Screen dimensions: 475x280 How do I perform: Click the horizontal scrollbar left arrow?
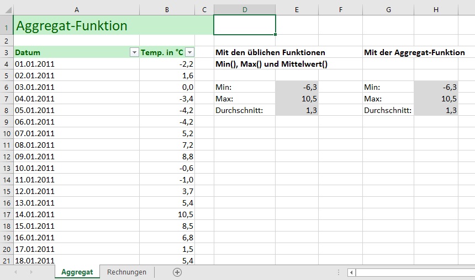351,272
